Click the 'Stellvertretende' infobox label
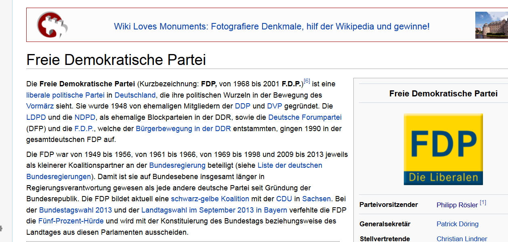 pyautogui.click(x=384, y=239)
